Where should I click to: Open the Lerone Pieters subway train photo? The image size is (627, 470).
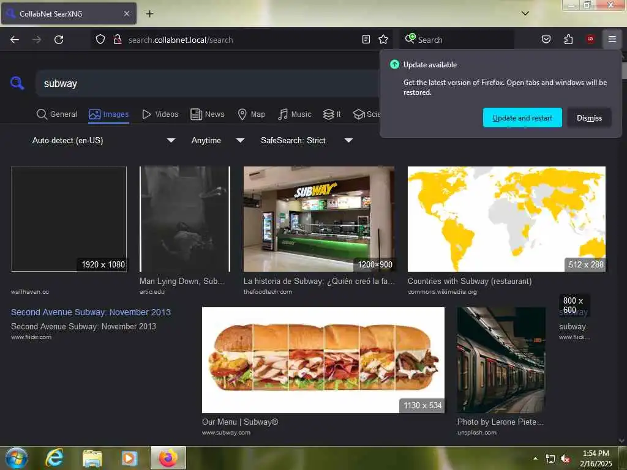(501, 360)
